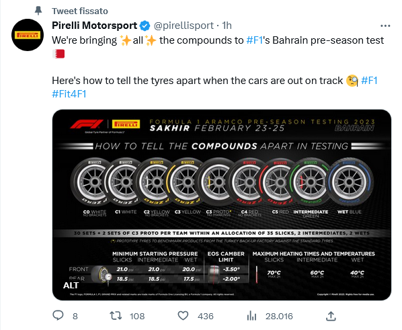Click the blue verified badge
Screen dimensions: 402x330
145,26
